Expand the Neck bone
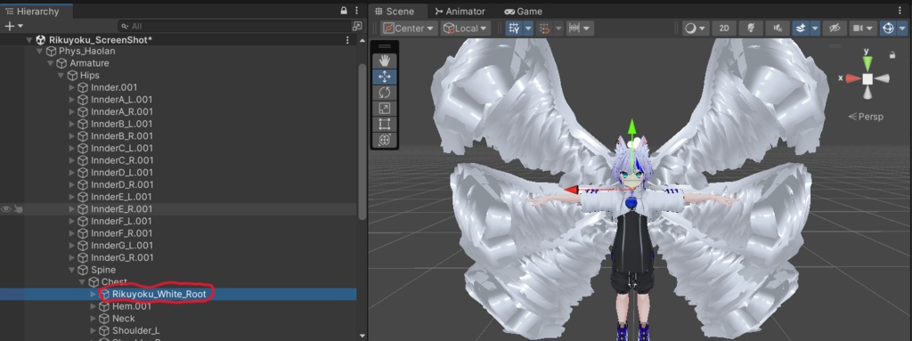The height and width of the screenshot is (341, 912). 94,319
